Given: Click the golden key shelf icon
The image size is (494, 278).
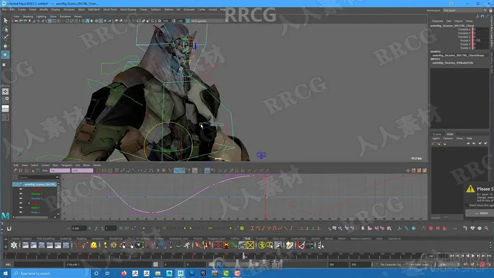Looking at the screenshot, I should pos(105,245).
